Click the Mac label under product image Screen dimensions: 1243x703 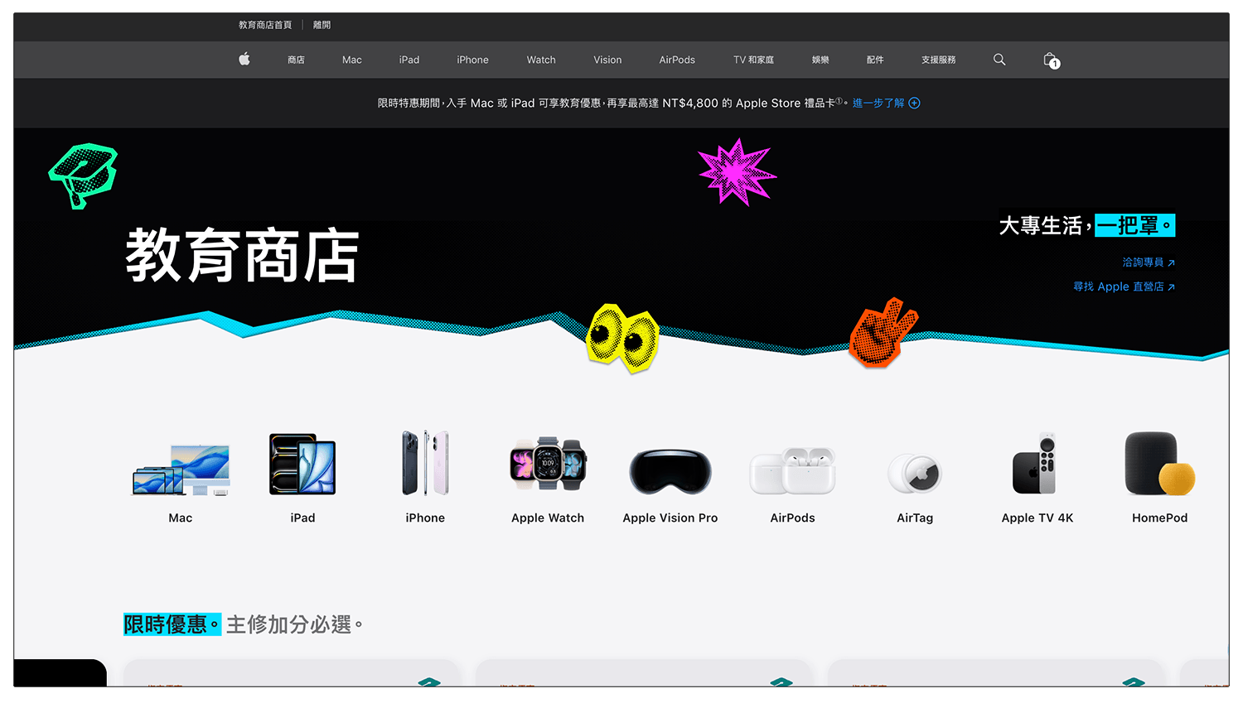click(x=181, y=518)
